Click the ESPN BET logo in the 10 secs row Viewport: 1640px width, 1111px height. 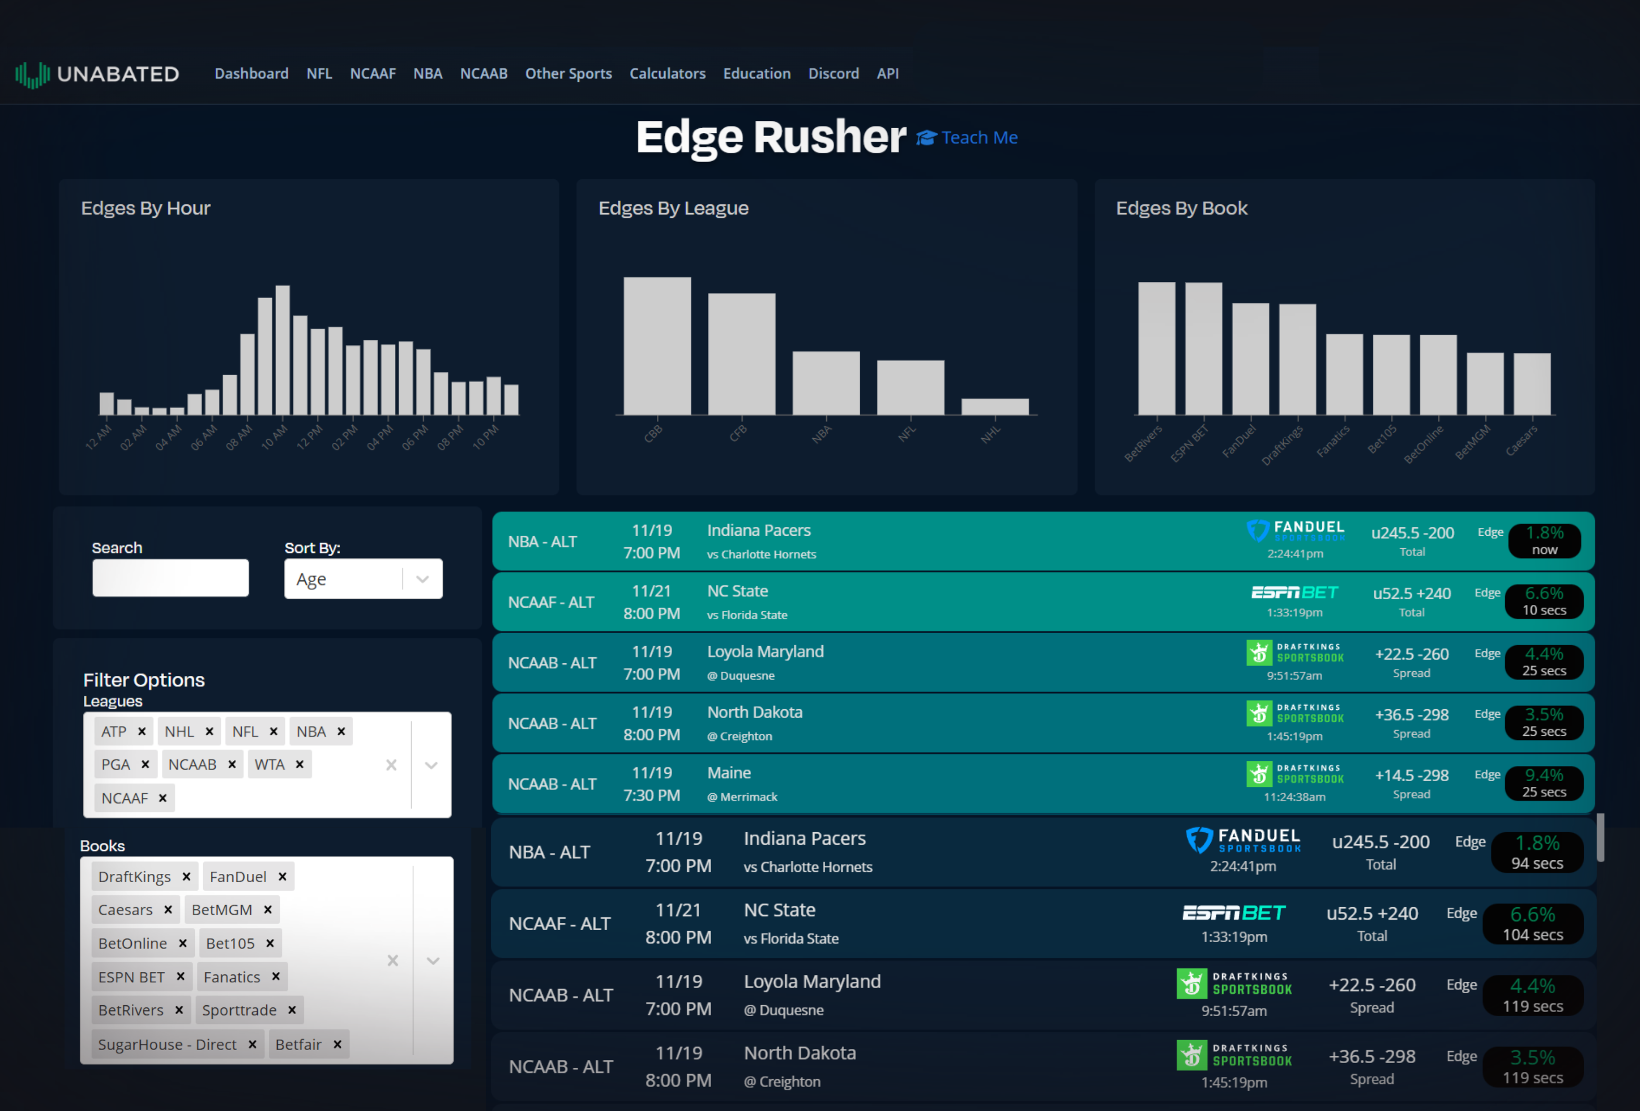[x=1295, y=592]
